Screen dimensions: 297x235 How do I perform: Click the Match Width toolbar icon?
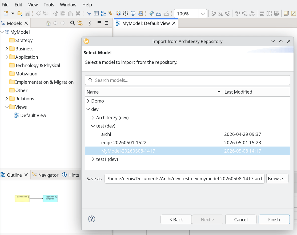point(262,13)
